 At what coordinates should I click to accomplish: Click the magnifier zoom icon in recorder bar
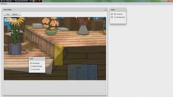(x=4, y=1)
